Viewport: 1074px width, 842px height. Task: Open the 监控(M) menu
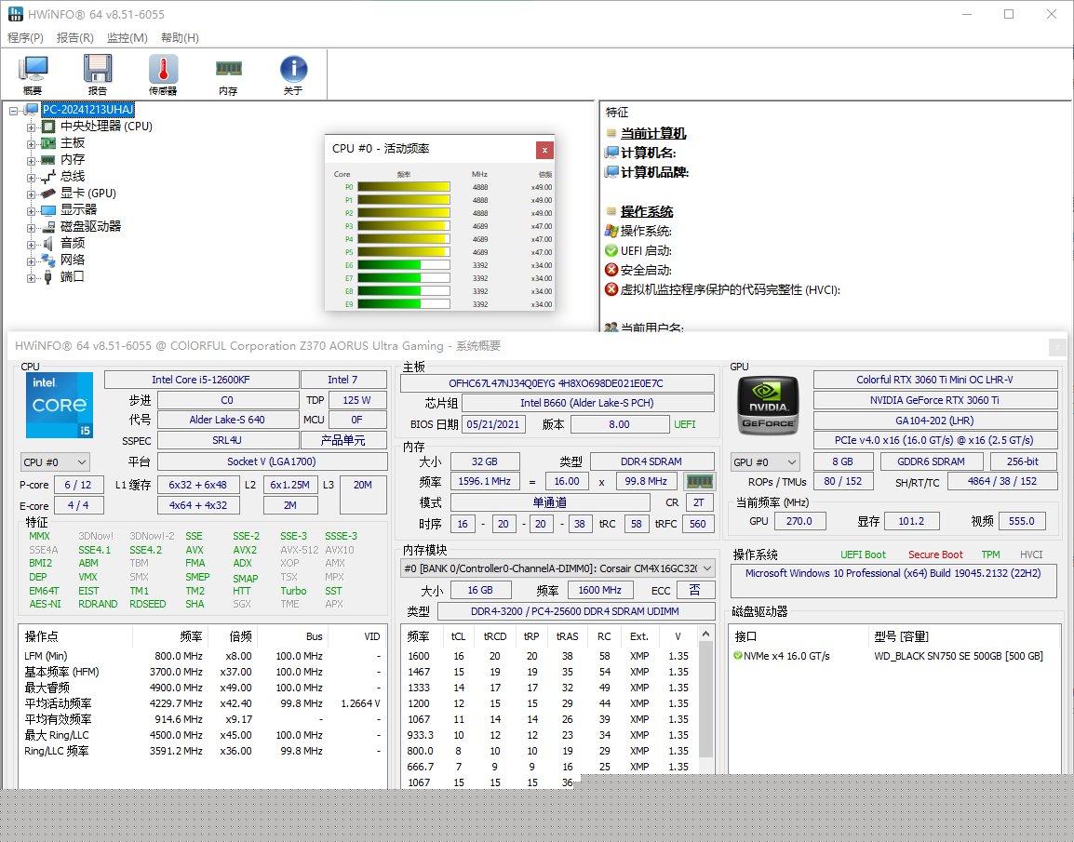pos(127,37)
